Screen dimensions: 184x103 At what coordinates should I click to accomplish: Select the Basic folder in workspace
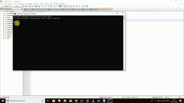[9, 17]
